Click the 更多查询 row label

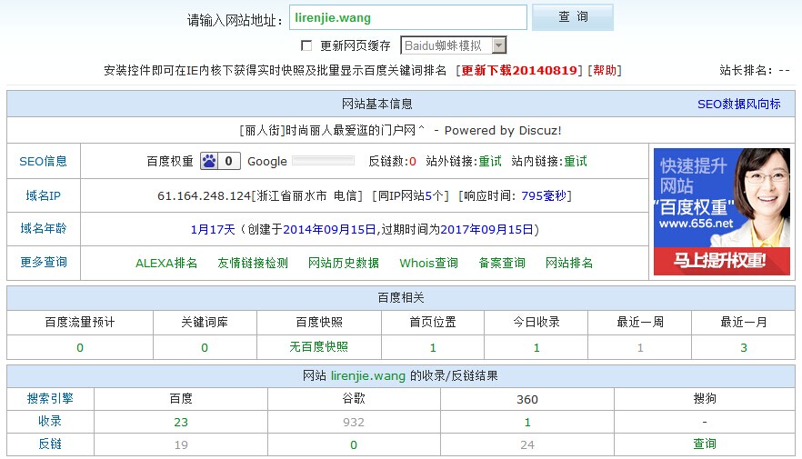[x=44, y=262]
